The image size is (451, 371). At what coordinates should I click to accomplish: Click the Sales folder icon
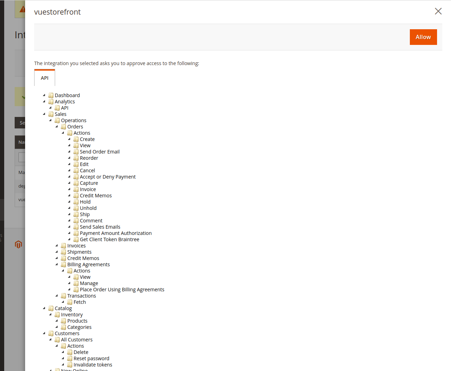tap(51, 114)
